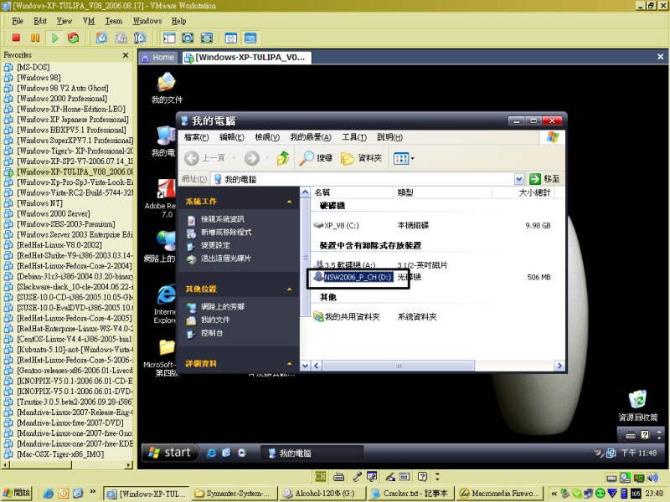Image resolution: width=670 pixels, height=502 pixels.
Task: Select [Mac-OSX-Tiger-x86_IMG] in Favorites
Action: [60, 454]
